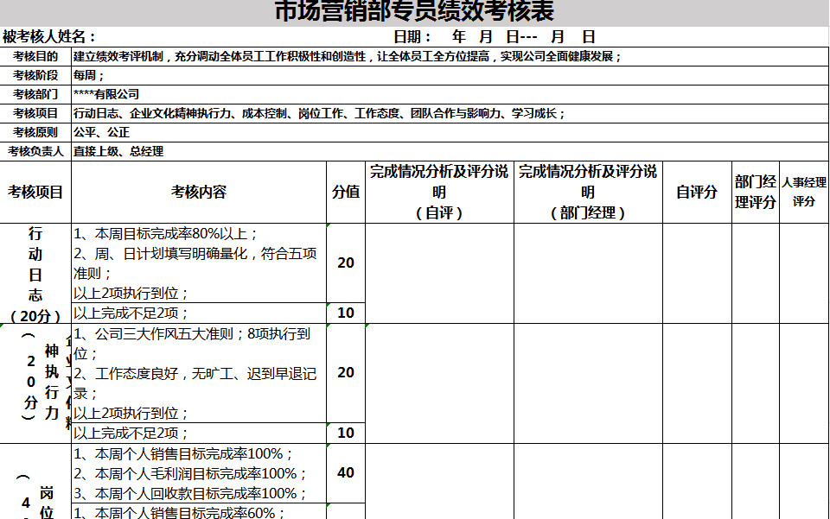Click the 考核部门 cell showing ****有限公司
This screenshot has width=830, height=519.
pos(173,94)
